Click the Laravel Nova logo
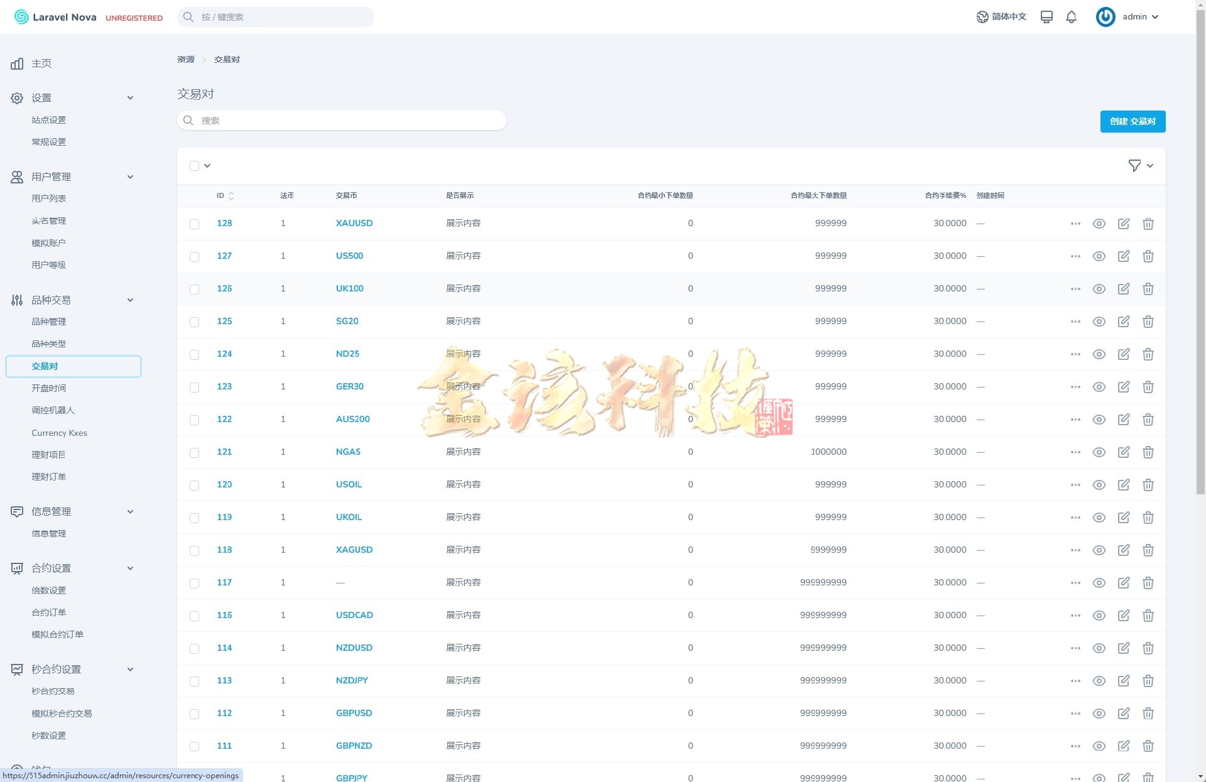The height and width of the screenshot is (782, 1206). [55, 17]
